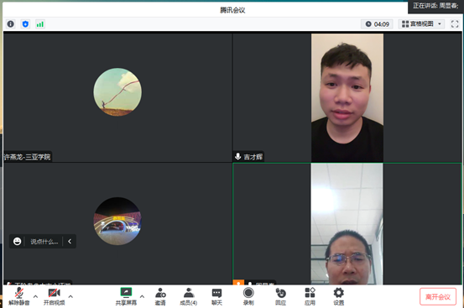Open the meeting info icon
The image size is (464, 308).
[11, 24]
